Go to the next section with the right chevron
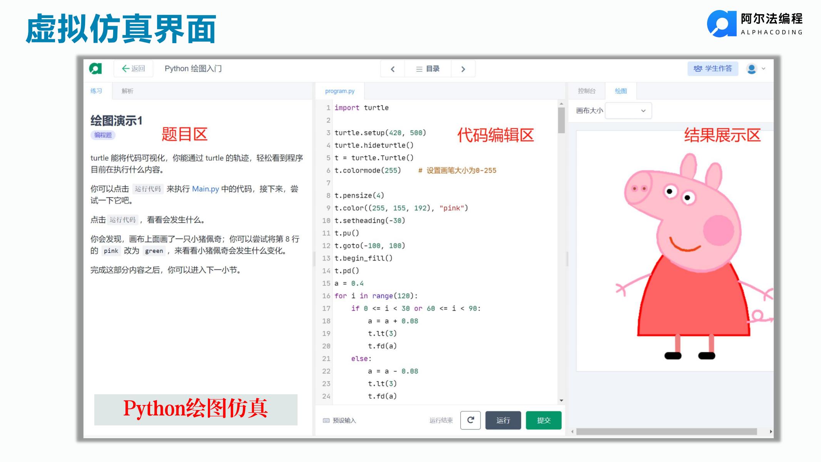This screenshot has height=462, width=821. pyautogui.click(x=463, y=69)
